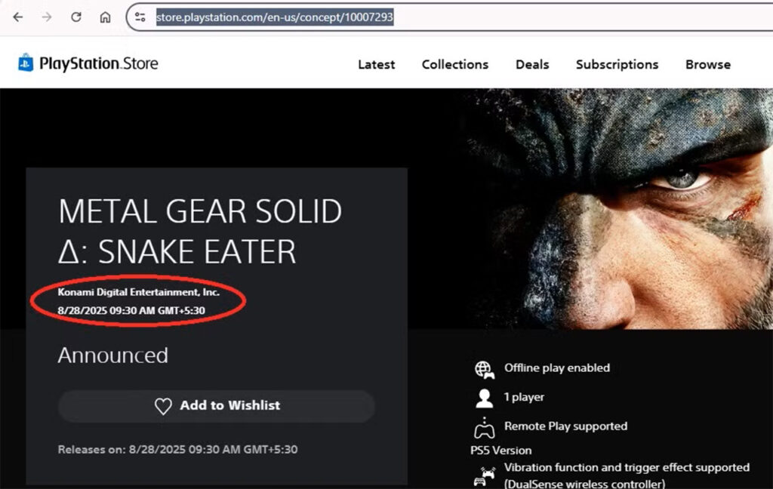Go to browser home page icon
This screenshot has height=489, width=773.
[x=105, y=17]
